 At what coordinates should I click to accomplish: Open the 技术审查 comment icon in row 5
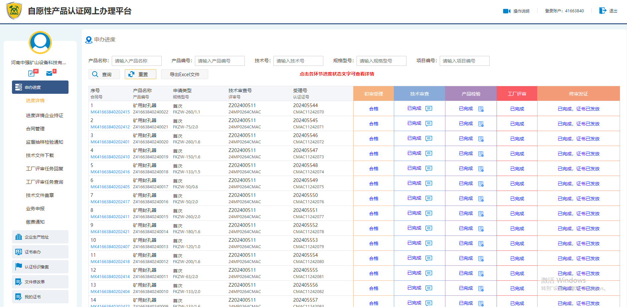[x=429, y=168]
